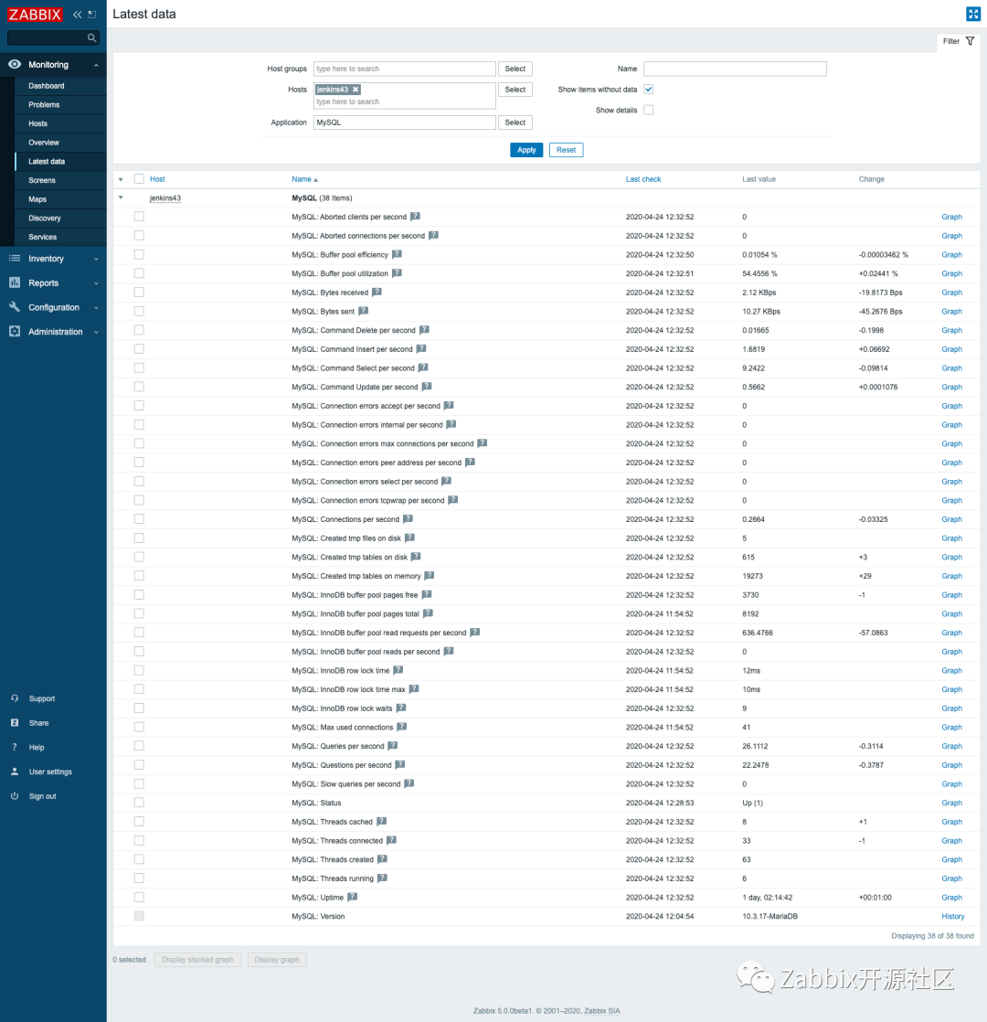Click the Reports chart icon

click(x=15, y=282)
